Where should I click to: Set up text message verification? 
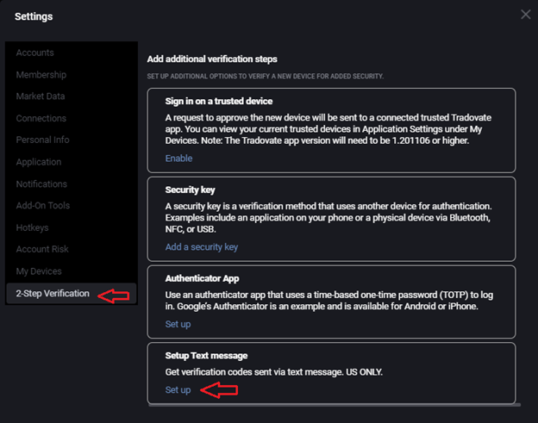click(x=178, y=390)
